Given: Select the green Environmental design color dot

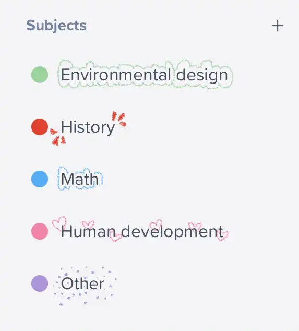Looking at the screenshot, I should point(40,75).
